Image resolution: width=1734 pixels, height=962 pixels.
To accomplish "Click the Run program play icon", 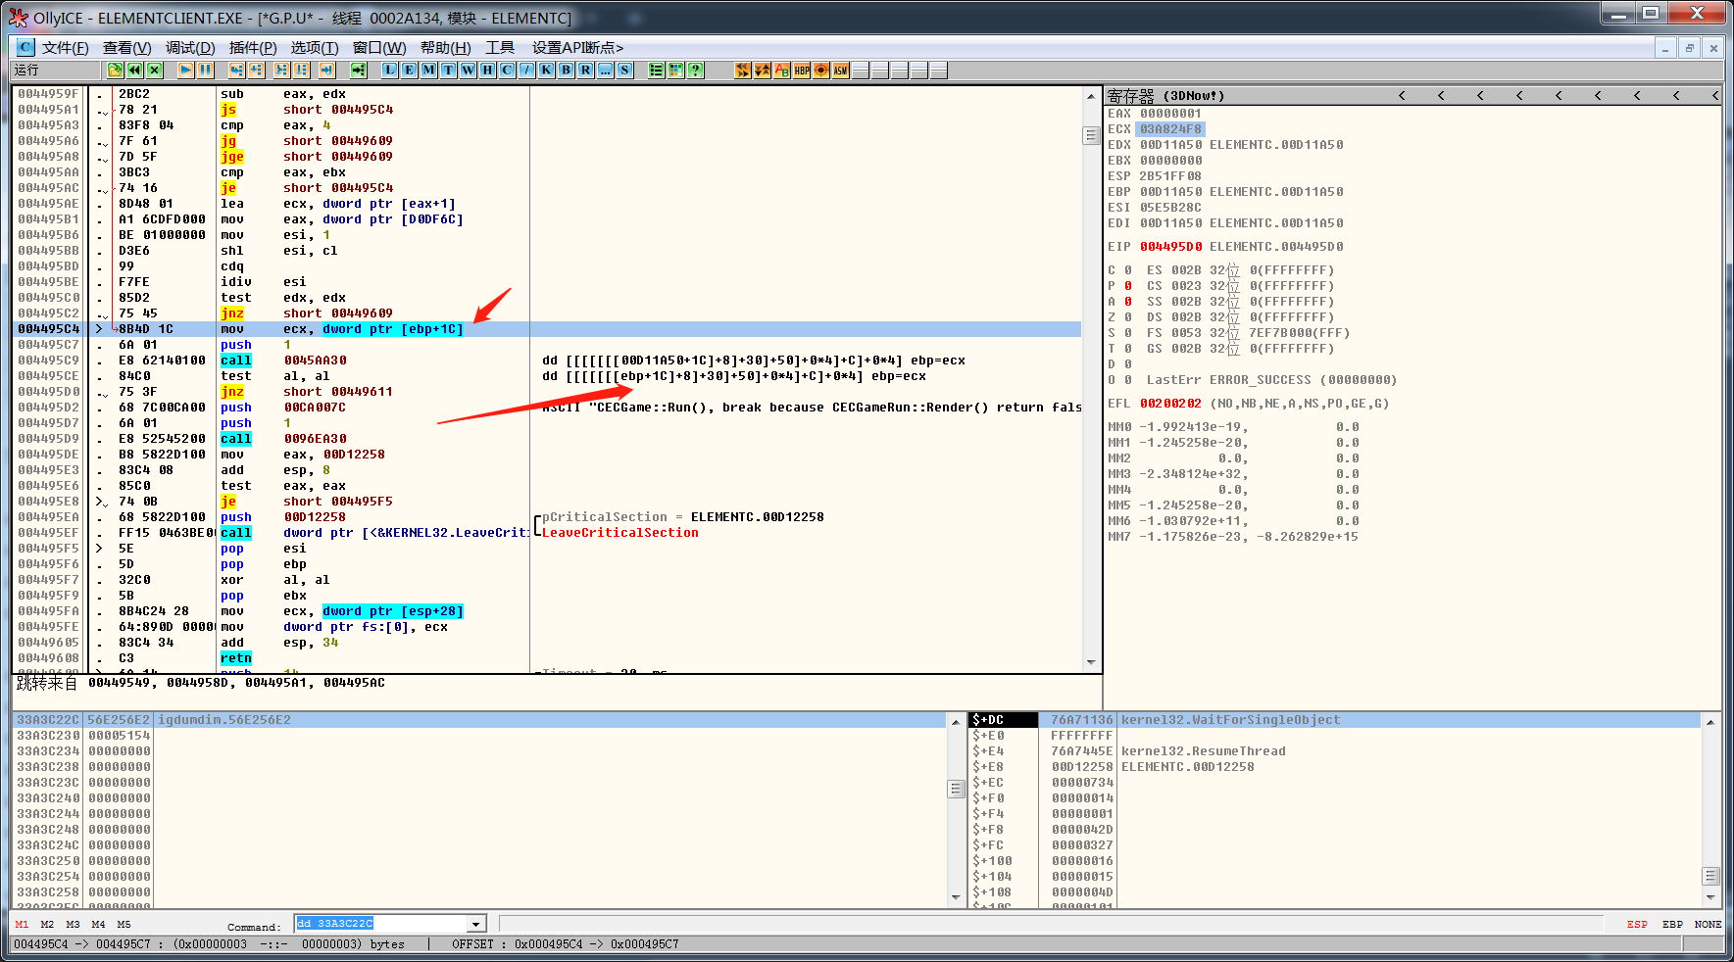I will coord(185,70).
